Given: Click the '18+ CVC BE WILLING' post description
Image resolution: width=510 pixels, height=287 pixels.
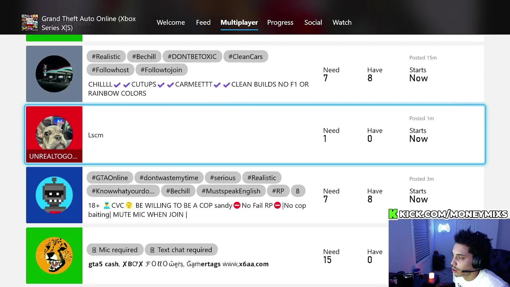Looking at the screenshot, I should click(197, 210).
